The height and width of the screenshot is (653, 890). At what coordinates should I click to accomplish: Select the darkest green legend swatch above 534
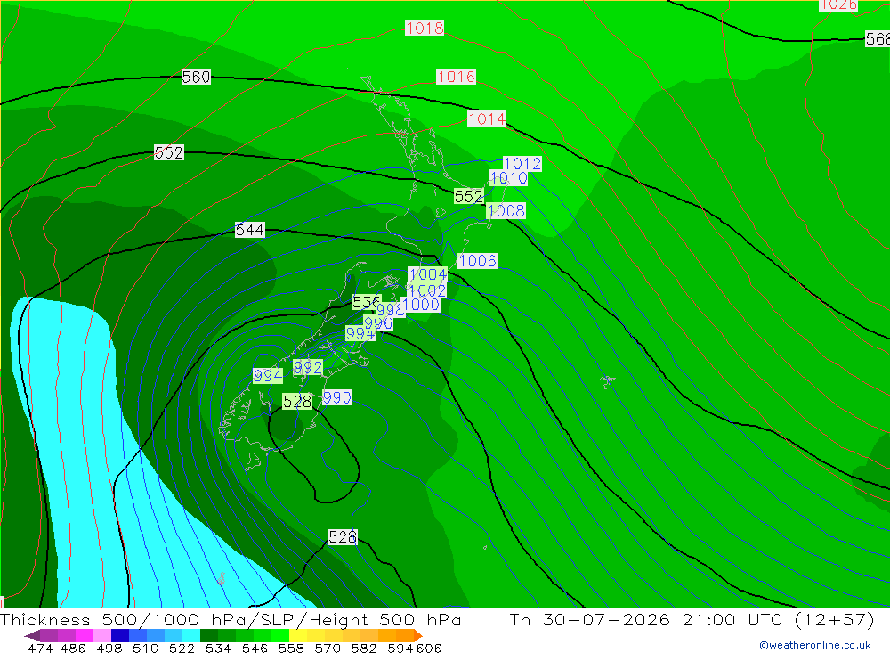[209, 635]
